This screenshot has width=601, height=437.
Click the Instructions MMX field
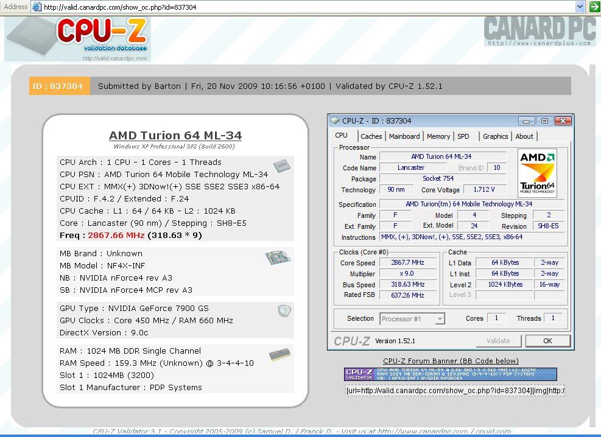(471, 237)
